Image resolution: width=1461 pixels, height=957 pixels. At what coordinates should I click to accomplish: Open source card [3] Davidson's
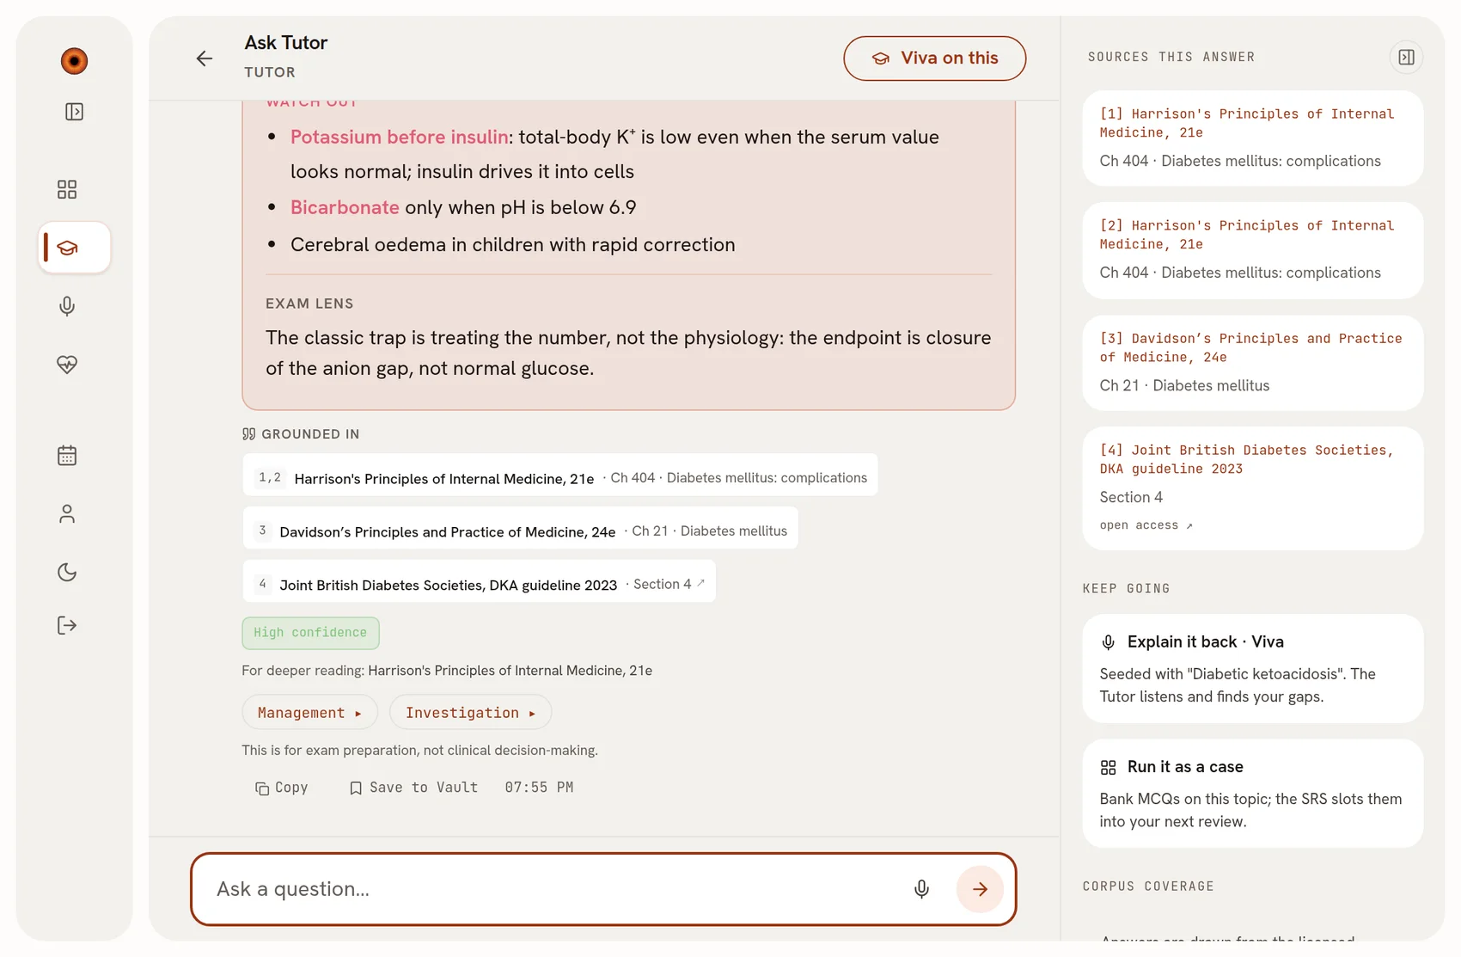click(1252, 363)
